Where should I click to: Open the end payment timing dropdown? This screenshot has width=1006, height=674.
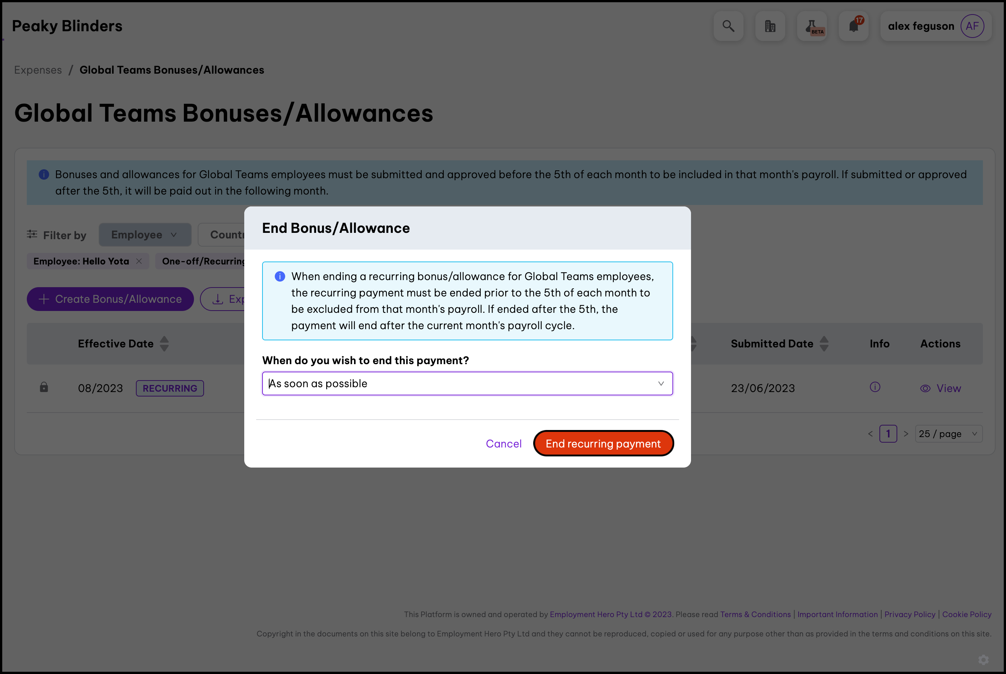[x=467, y=383]
